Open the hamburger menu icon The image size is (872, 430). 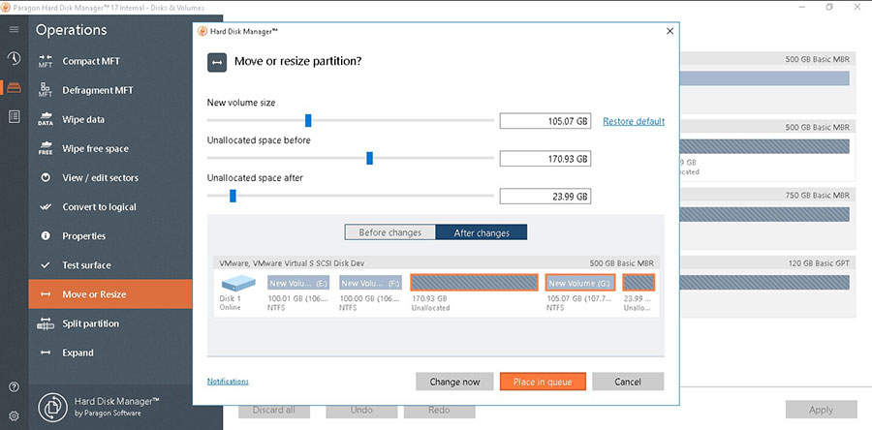point(14,29)
